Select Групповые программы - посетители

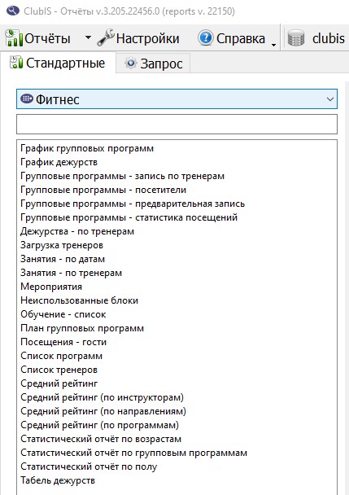103,190
